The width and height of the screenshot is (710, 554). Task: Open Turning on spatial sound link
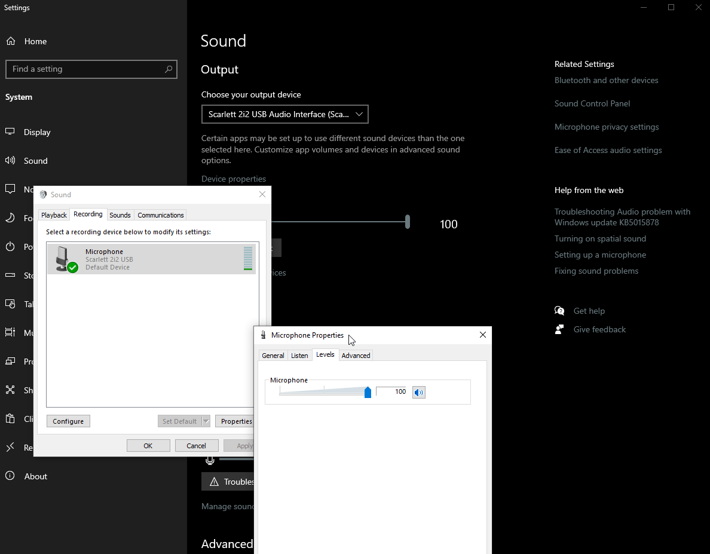(601, 238)
